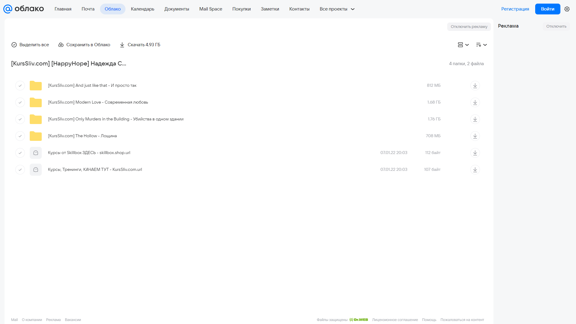Check the Modern Love folder checkbox
This screenshot has height=324, width=576.
click(20, 102)
